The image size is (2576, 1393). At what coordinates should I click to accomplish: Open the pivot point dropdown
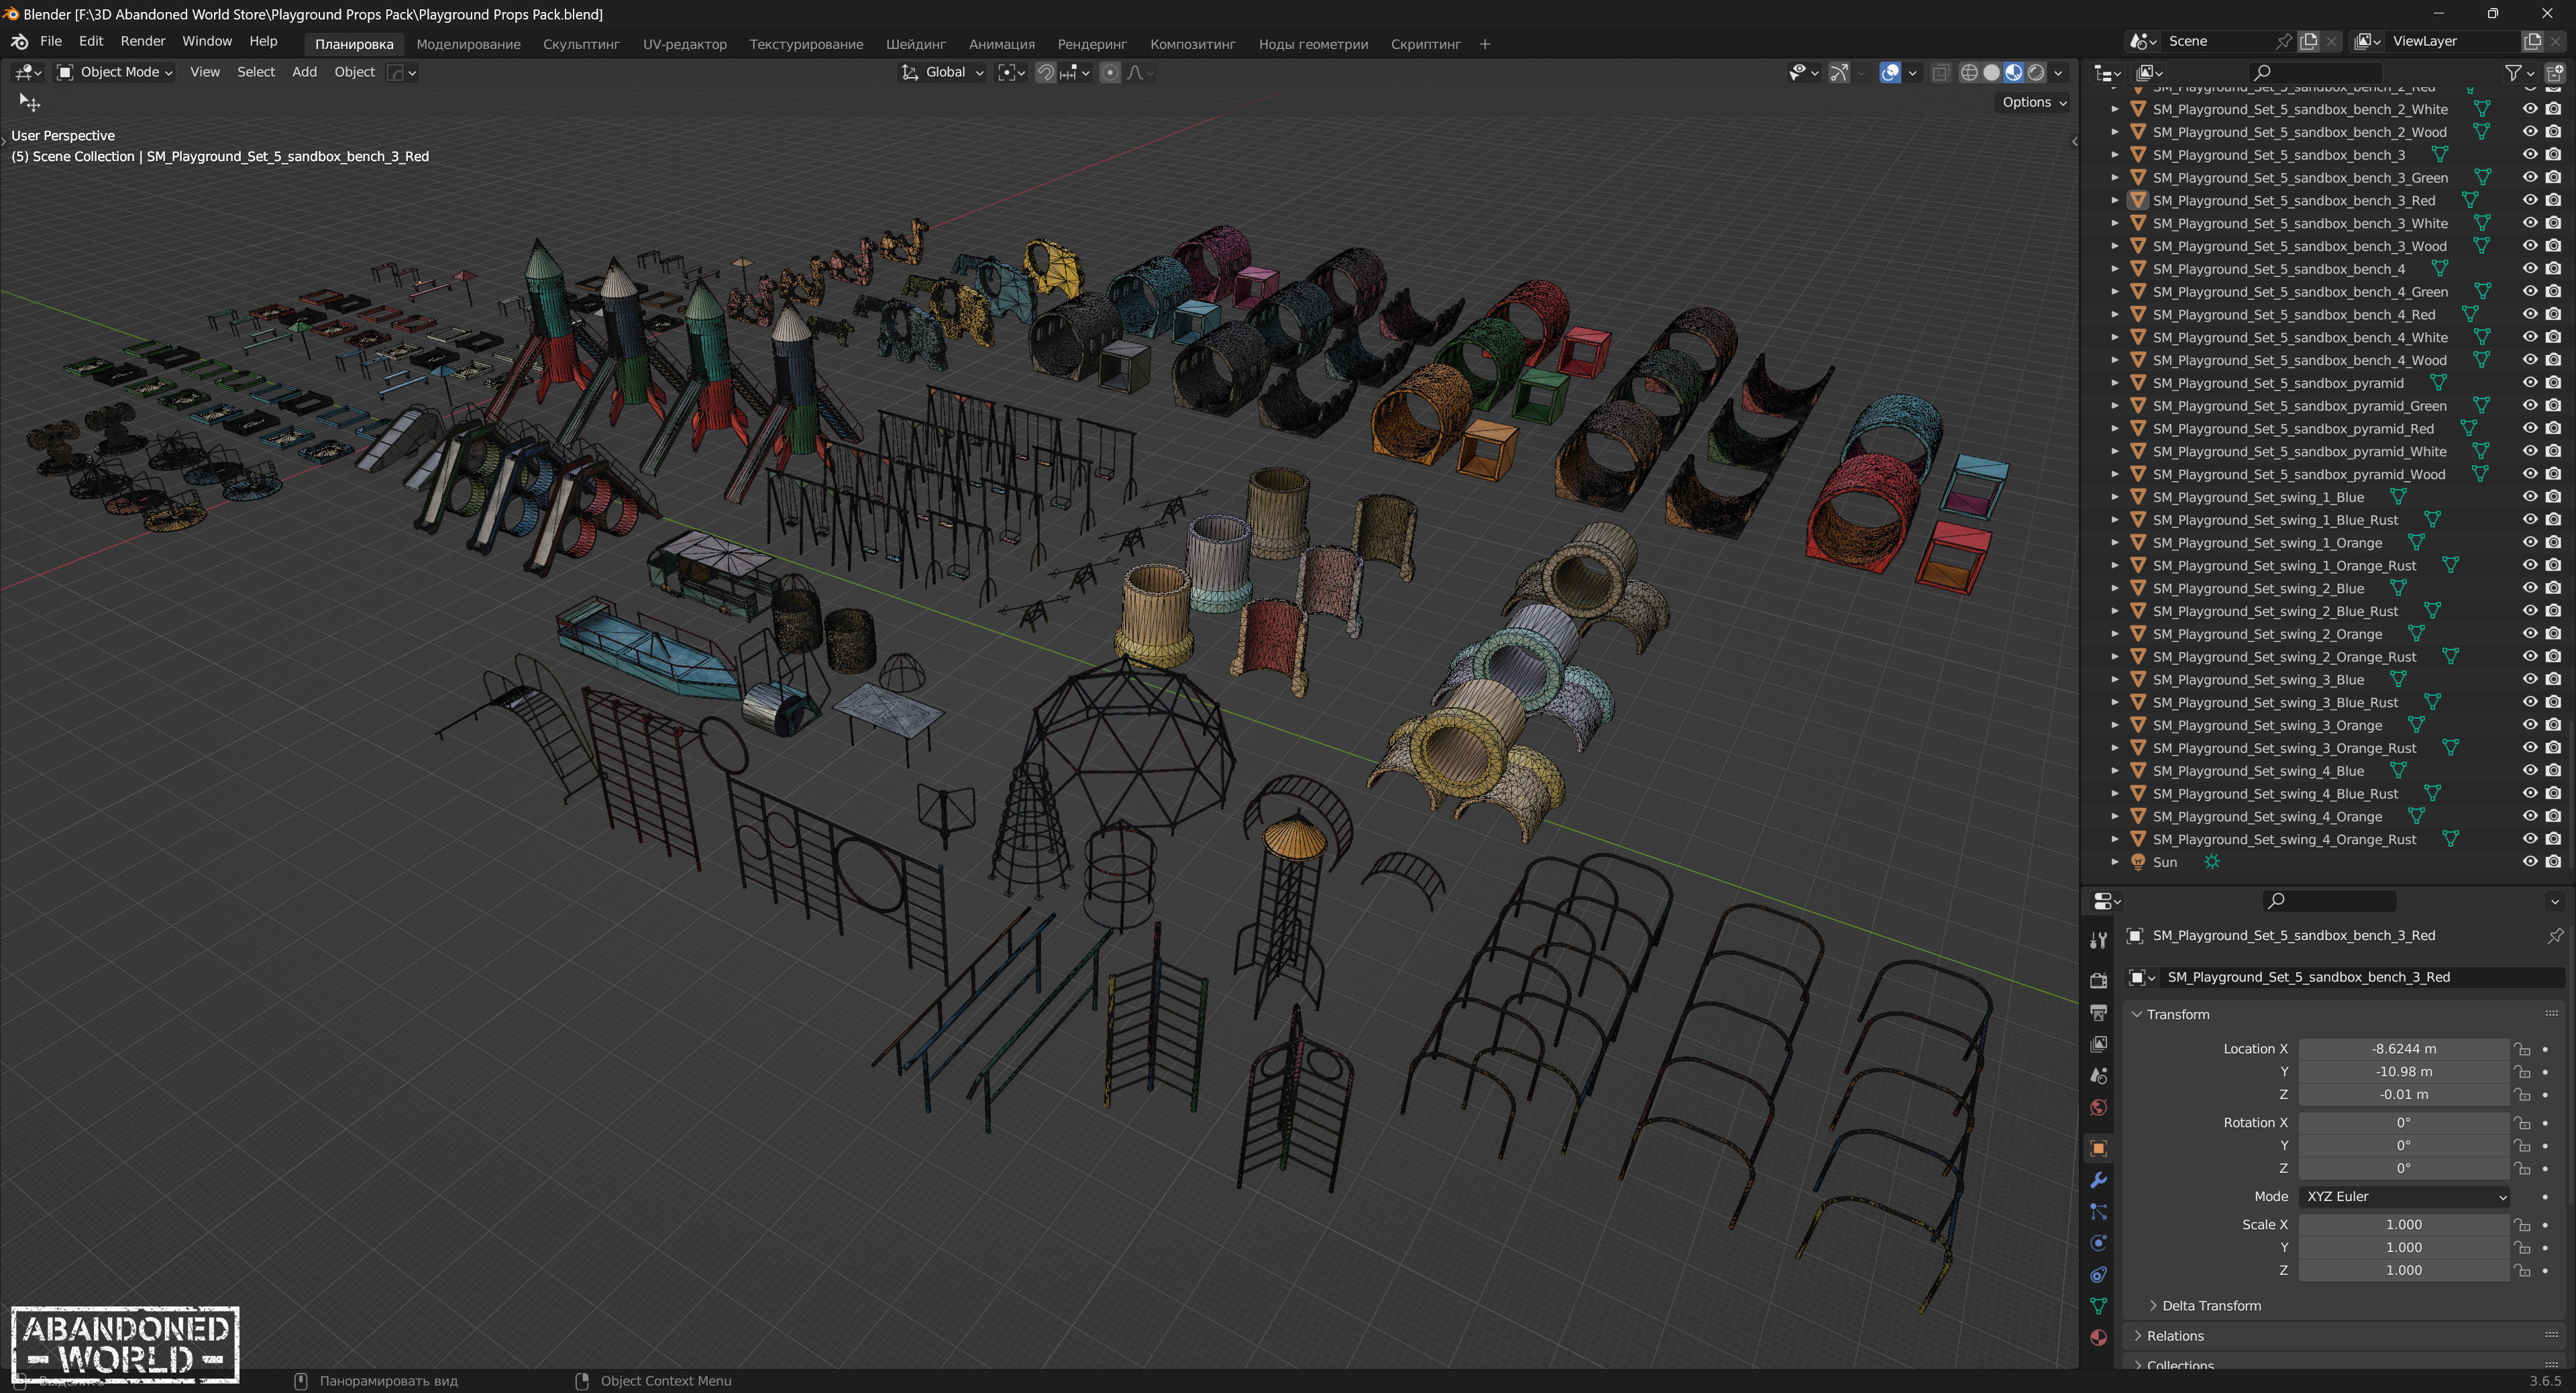tap(1012, 72)
